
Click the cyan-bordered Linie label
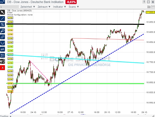coord(10,67)
